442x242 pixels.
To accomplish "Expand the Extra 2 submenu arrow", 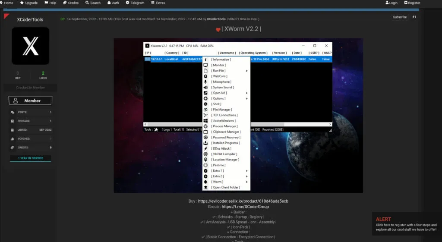I will tap(246, 176).
